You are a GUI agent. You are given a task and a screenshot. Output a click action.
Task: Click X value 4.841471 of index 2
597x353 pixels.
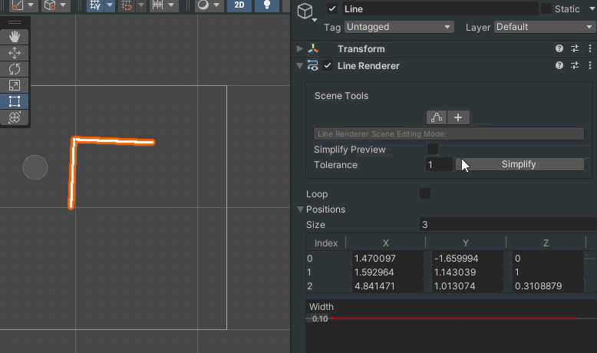388,286
